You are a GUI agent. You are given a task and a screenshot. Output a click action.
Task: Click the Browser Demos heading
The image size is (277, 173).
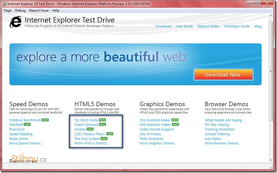point(227,104)
